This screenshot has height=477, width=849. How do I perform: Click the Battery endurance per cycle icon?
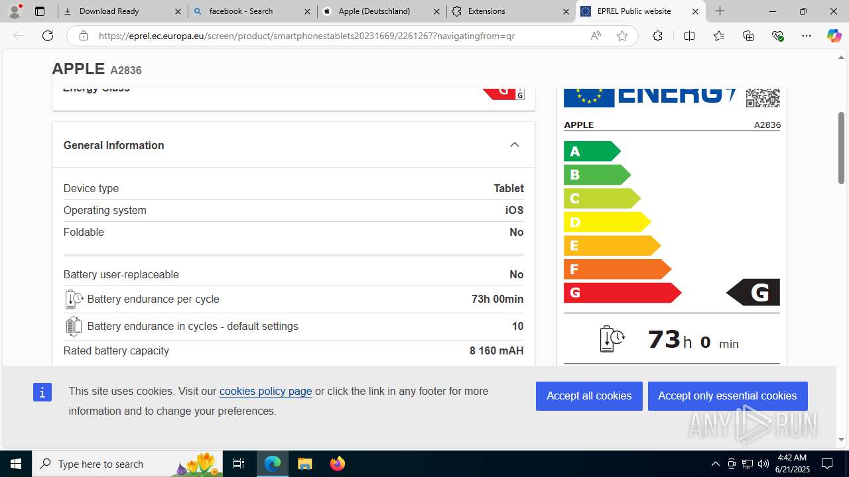click(74, 299)
